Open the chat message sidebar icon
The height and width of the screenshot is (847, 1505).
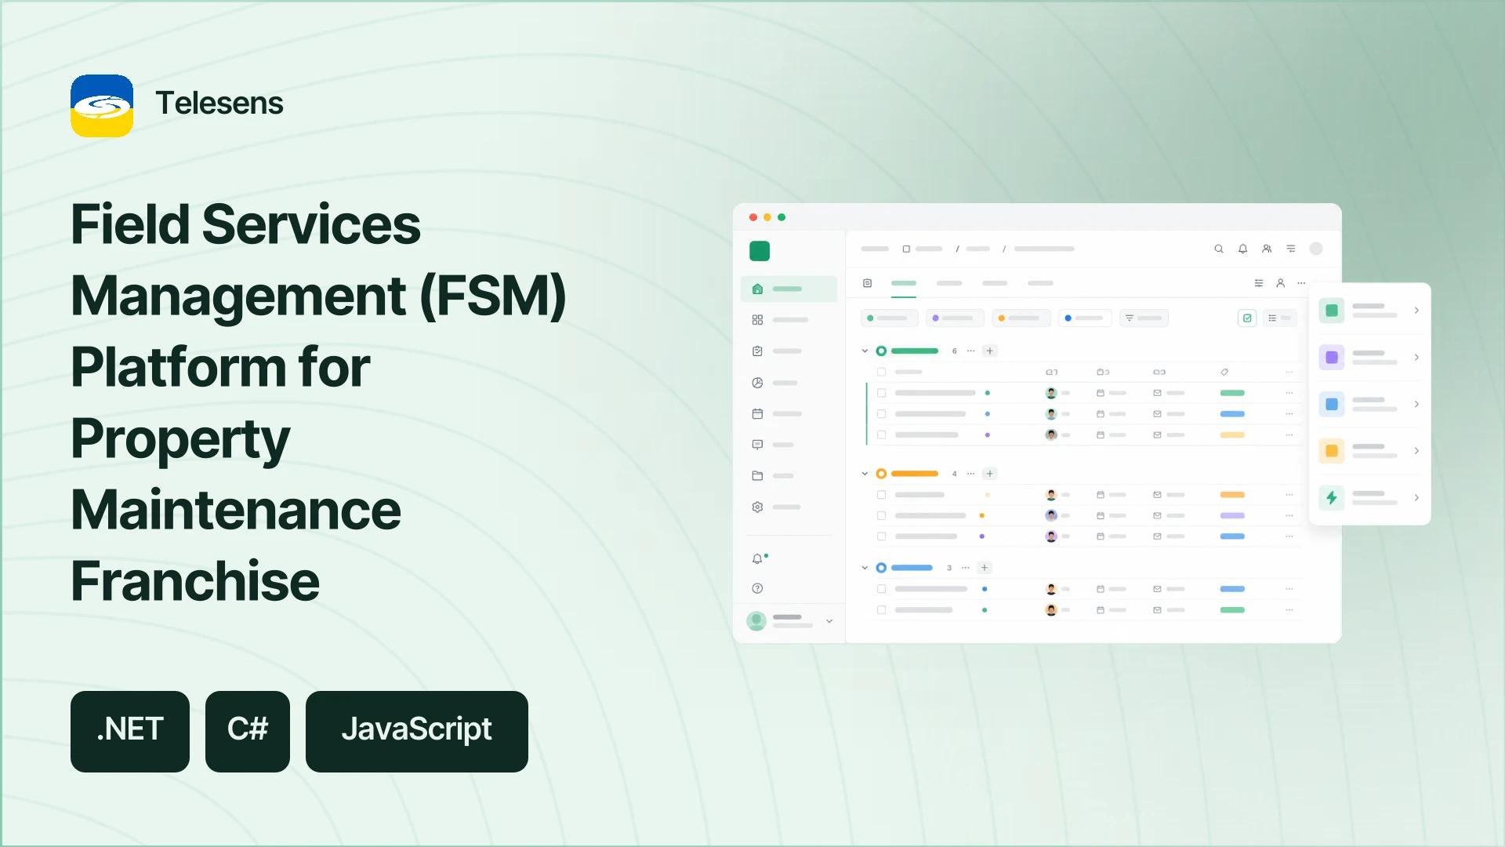coord(757,445)
